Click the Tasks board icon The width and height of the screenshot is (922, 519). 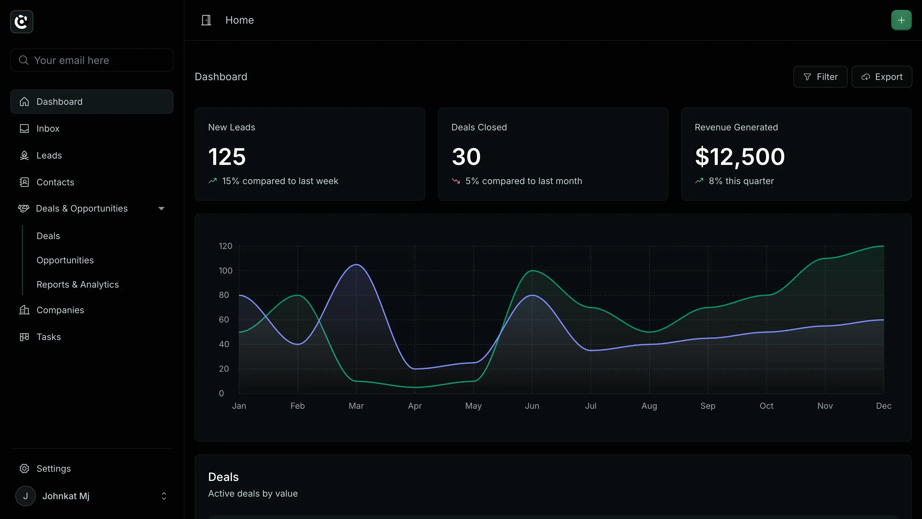coord(24,337)
